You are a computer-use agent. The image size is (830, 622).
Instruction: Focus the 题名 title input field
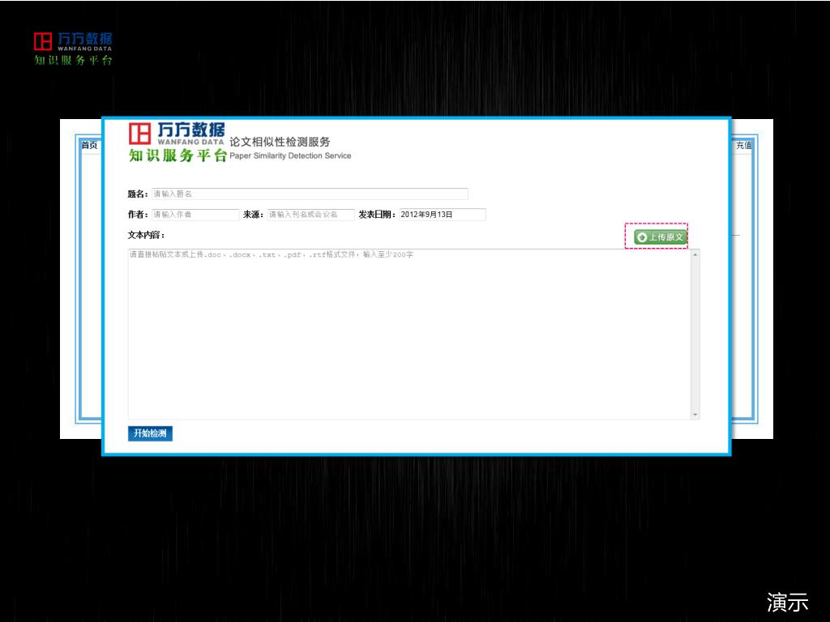coord(310,194)
